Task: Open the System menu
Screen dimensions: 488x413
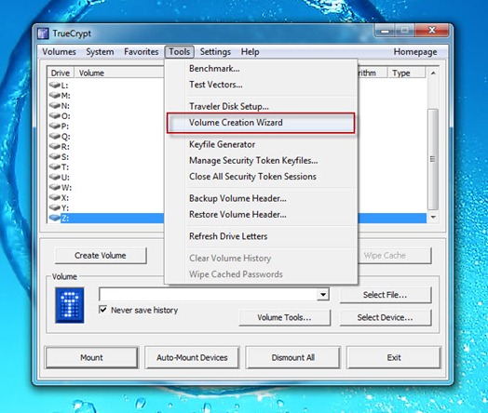Action: pyautogui.click(x=100, y=51)
